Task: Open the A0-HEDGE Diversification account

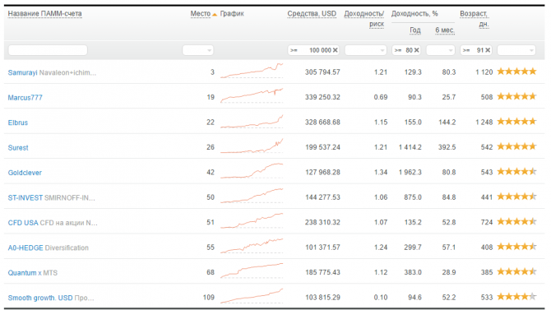Action: click(x=49, y=248)
